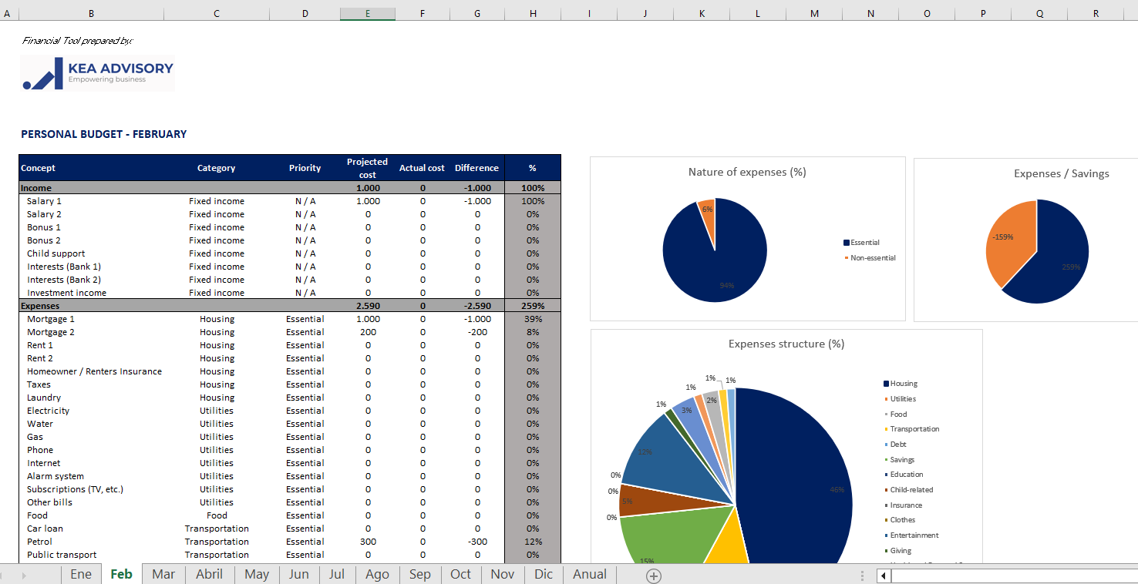Select the Mortgage 2 projected cost cell
The width and height of the screenshot is (1138, 584).
tap(368, 332)
